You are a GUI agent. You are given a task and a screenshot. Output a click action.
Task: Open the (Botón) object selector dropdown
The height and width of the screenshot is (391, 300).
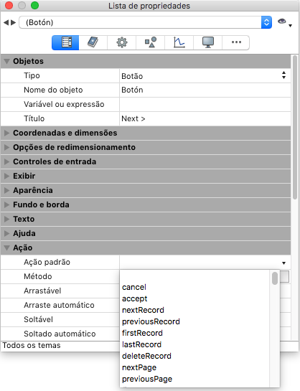[x=146, y=22]
